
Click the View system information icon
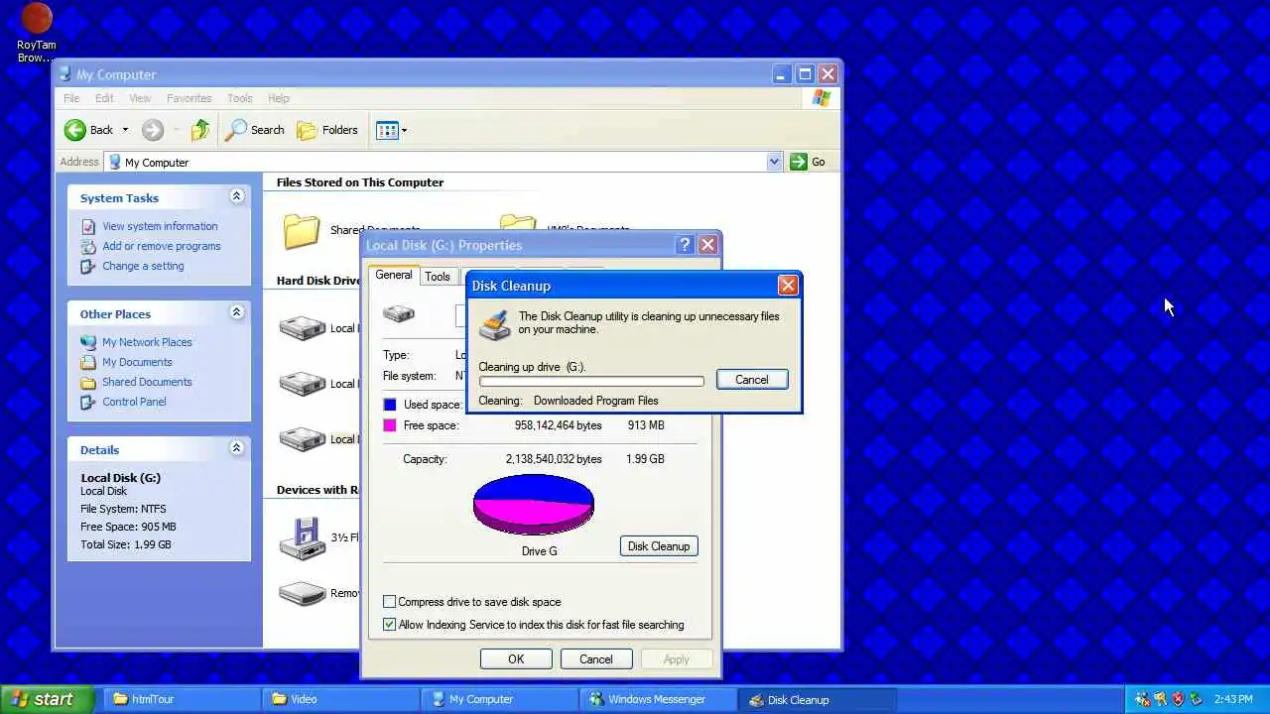(x=88, y=226)
